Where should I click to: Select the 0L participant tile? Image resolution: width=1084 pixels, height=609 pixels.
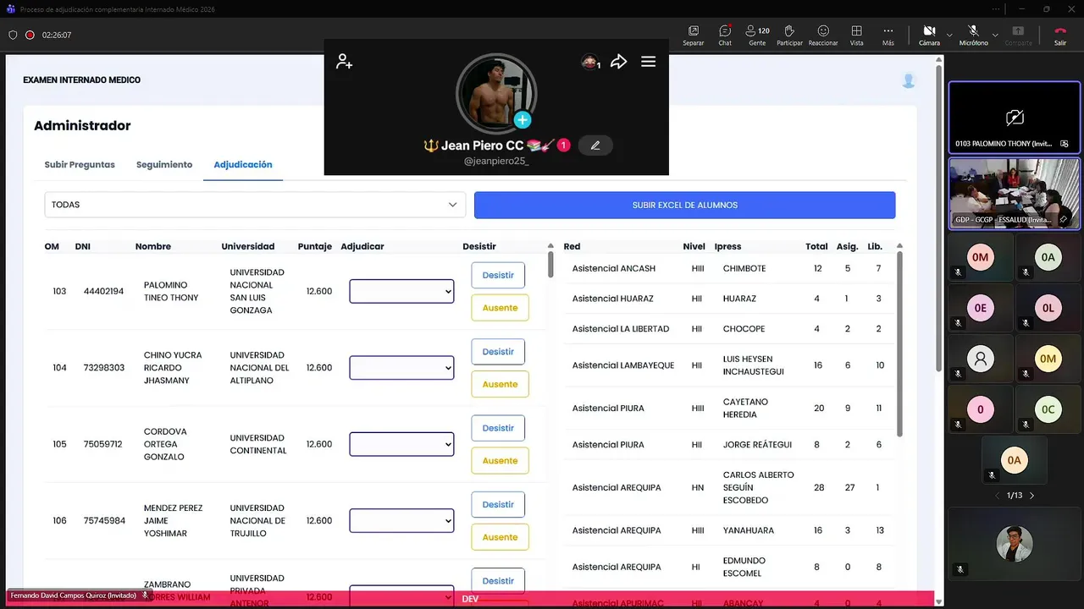pyautogui.click(x=1048, y=308)
